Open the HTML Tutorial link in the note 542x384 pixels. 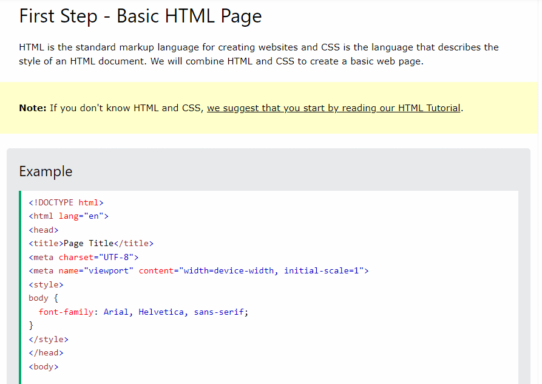coord(334,108)
